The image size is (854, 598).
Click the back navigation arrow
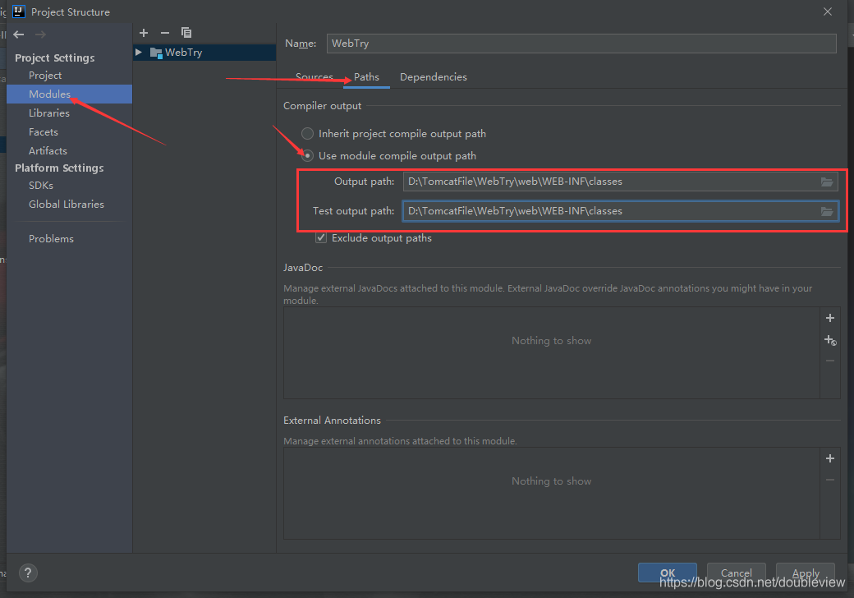(x=19, y=34)
